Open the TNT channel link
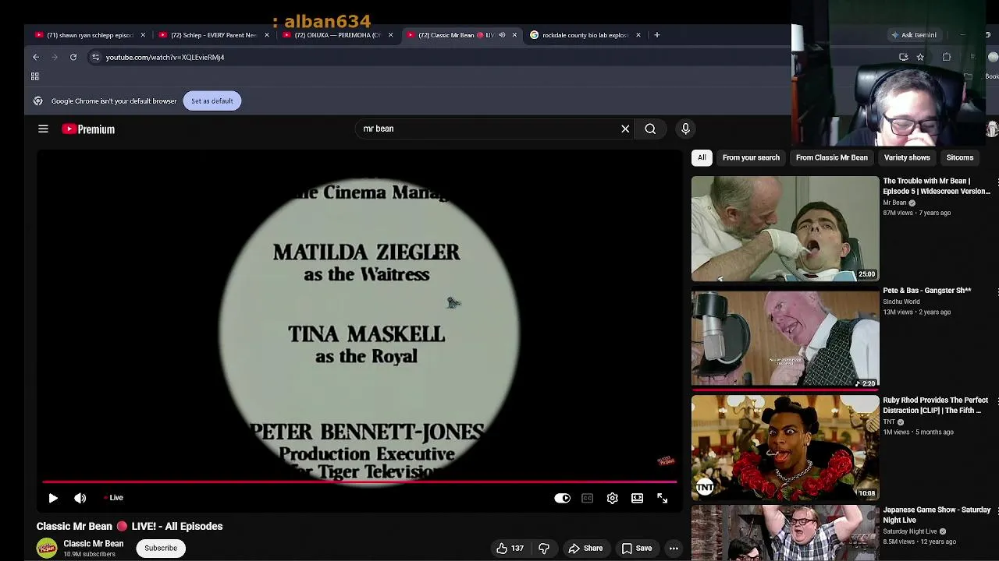This screenshot has height=561, width=999. 889,422
